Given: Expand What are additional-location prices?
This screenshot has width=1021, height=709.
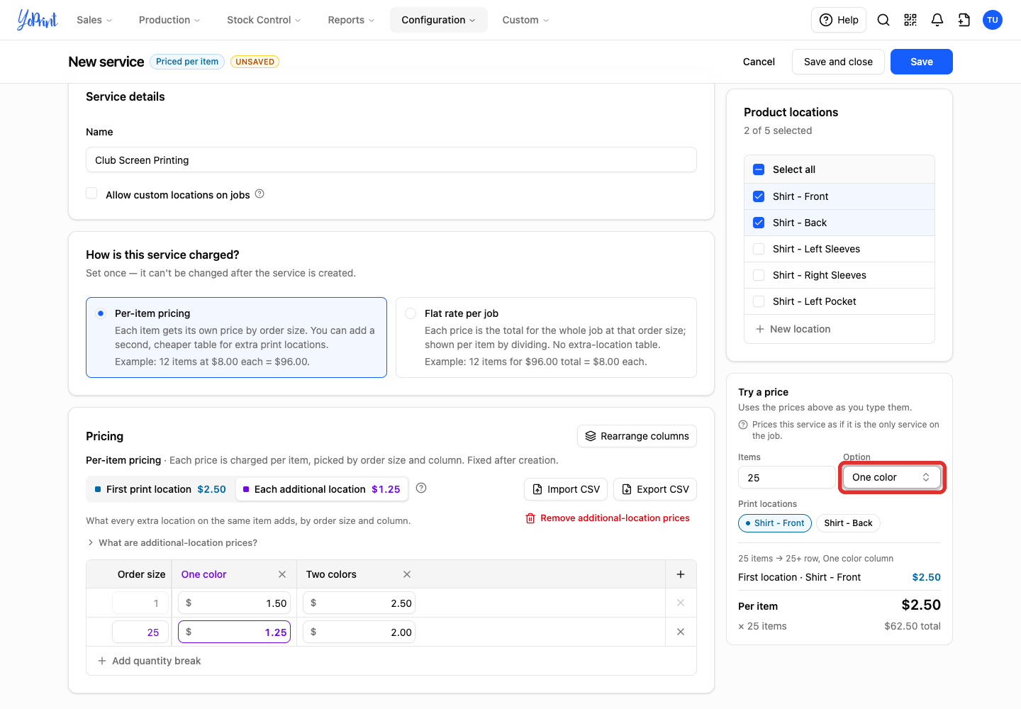Looking at the screenshot, I should [x=172, y=542].
